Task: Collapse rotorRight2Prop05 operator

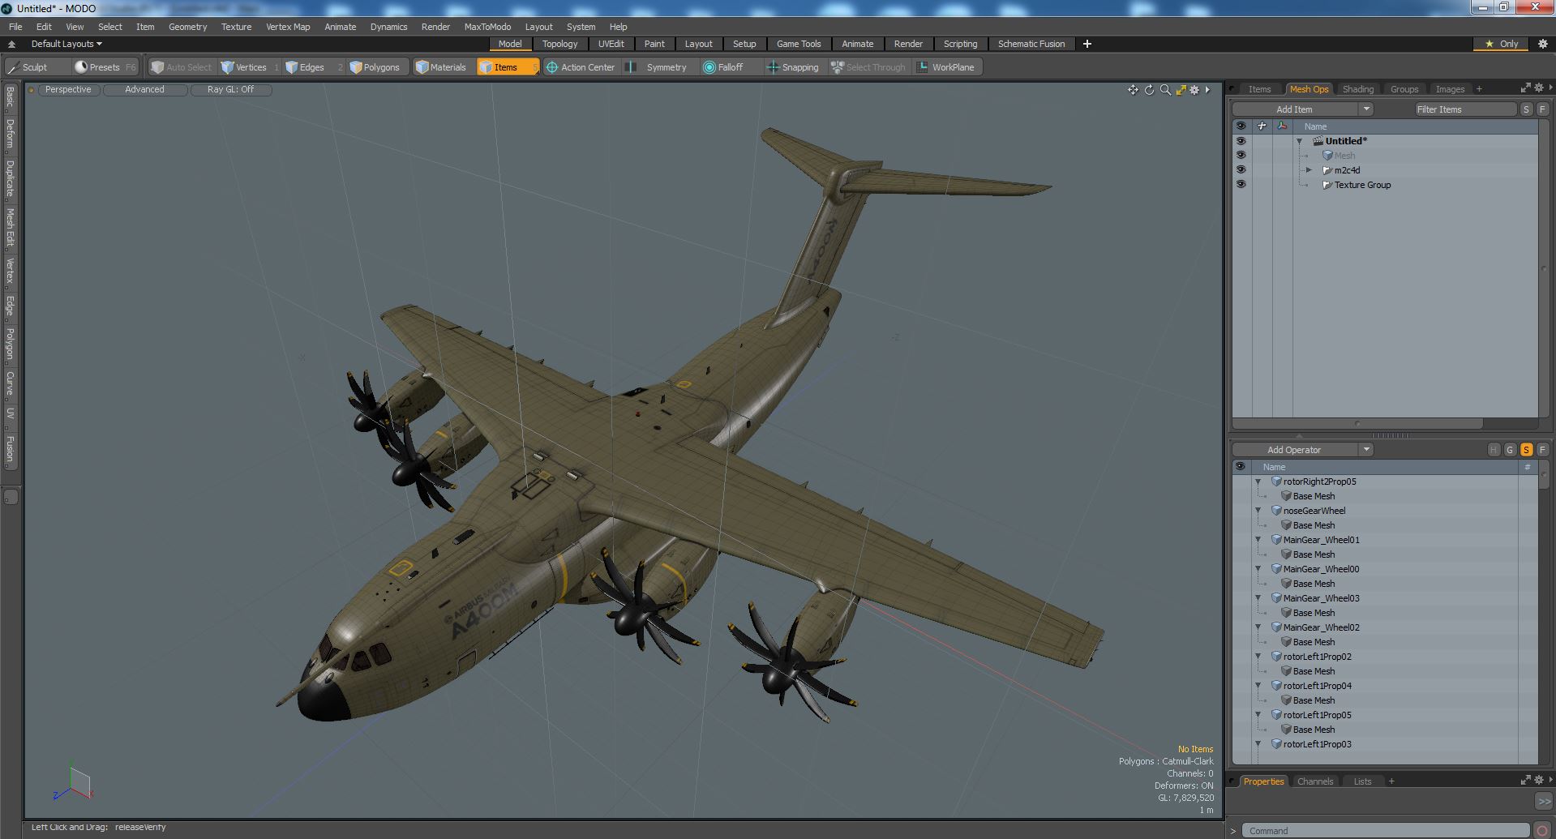Action: point(1258,482)
